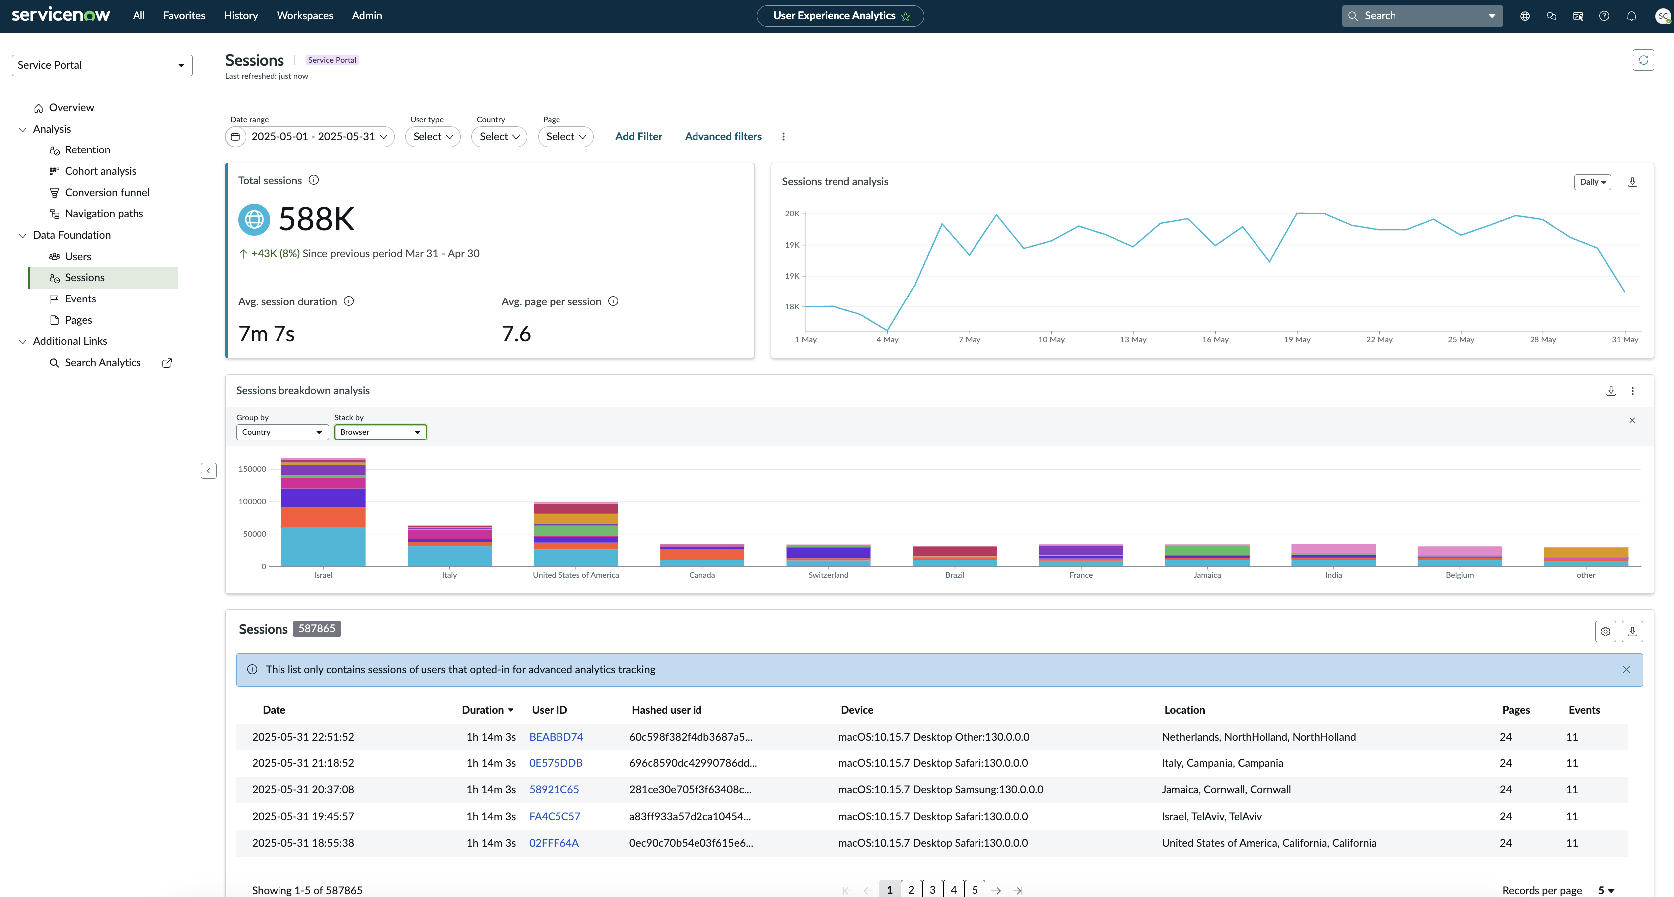Open the Date range 2025-05-01 - 2025-05-31 picker

pyautogui.click(x=310, y=137)
